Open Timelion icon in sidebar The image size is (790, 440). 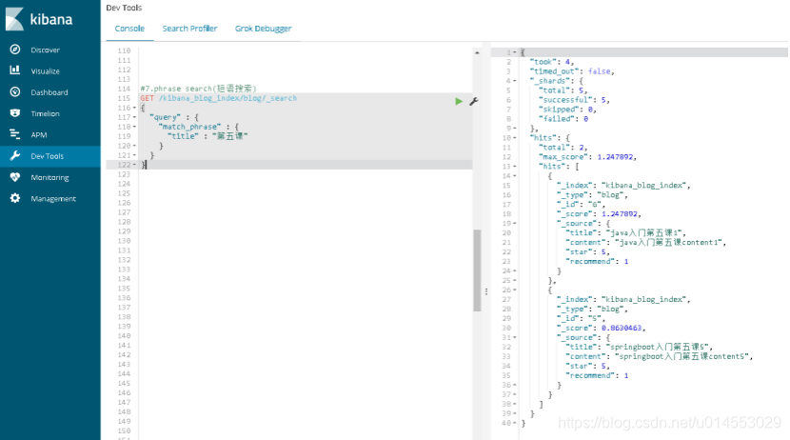(15, 113)
